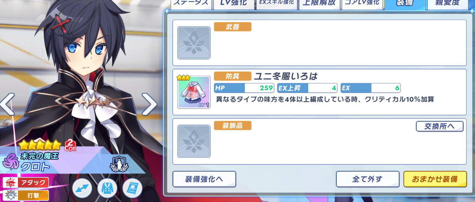Tap the empty weapon (武器) slot icon
Image resolution: width=475 pixels, height=202 pixels.
pos(194,43)
